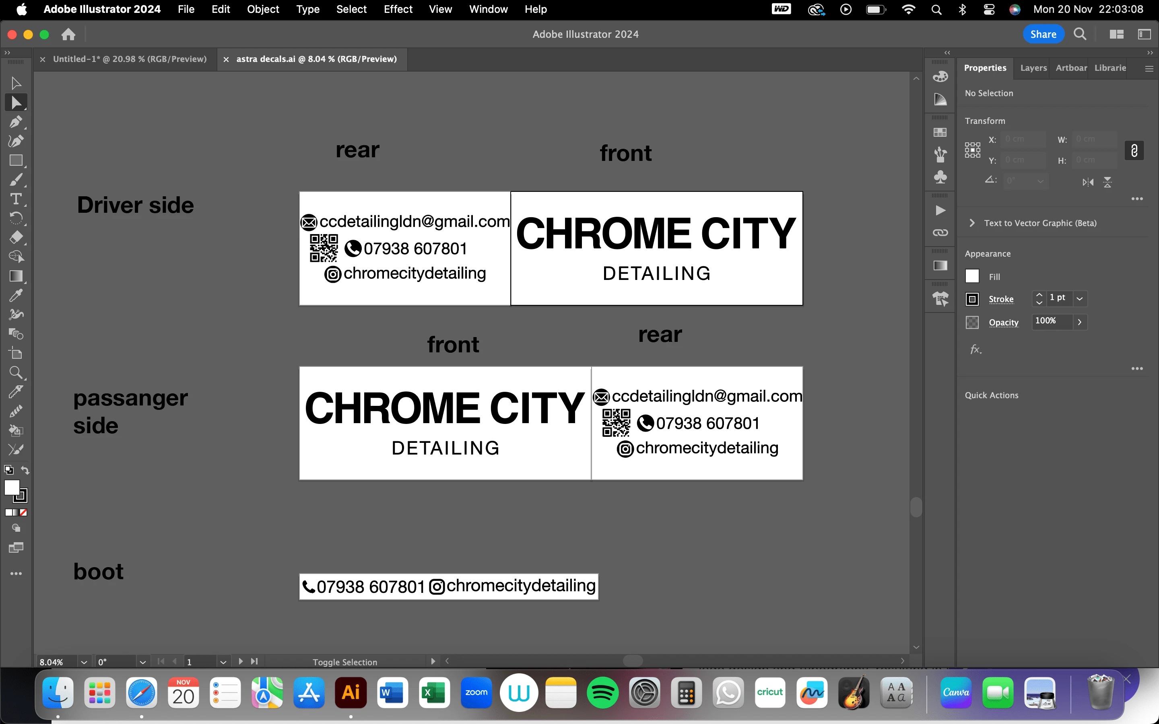
Task: Flip along vertical axis button
Action: pyautogui.click(x=1108, y=182)
